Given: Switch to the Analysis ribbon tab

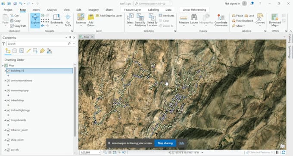Looking at the screenshot, I should pos(52,10).
